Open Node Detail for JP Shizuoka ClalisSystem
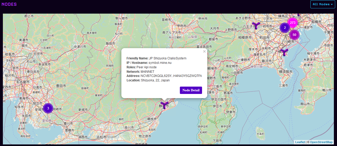The image size is (337, 146). pyautogui.click(x=191, y=90)
